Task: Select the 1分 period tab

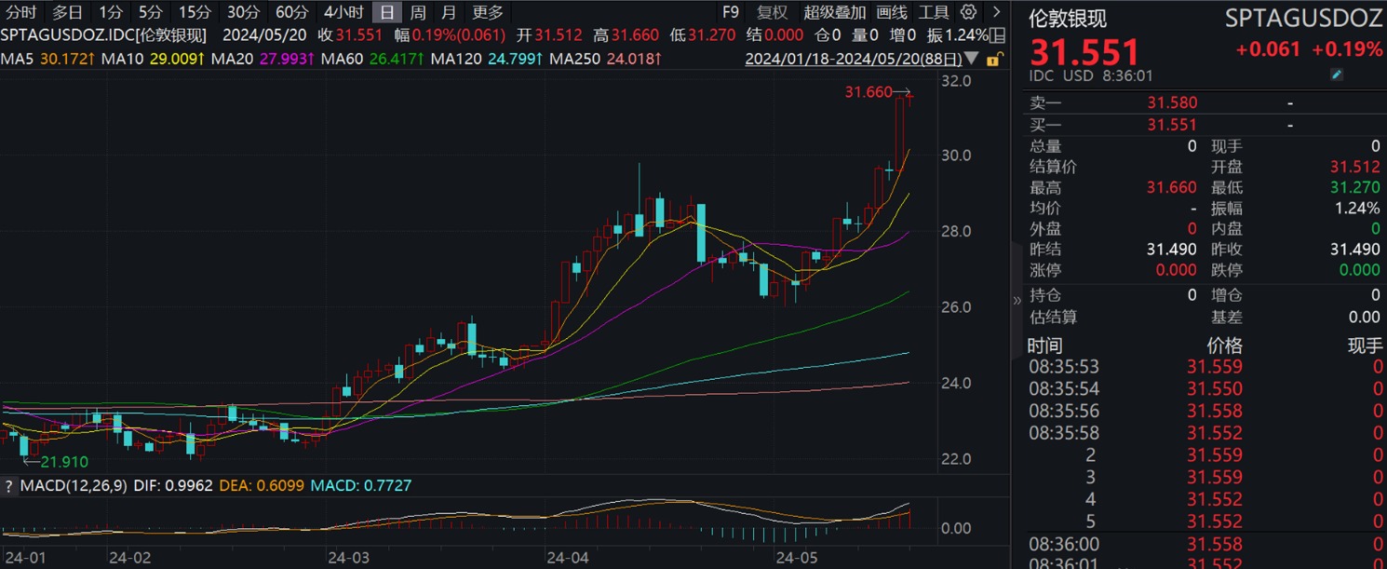Action: (110, 12)
